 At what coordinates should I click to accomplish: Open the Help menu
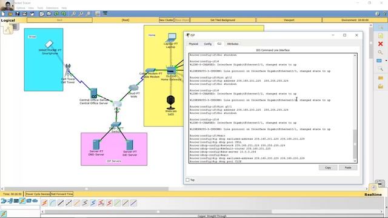click(64, 8)
